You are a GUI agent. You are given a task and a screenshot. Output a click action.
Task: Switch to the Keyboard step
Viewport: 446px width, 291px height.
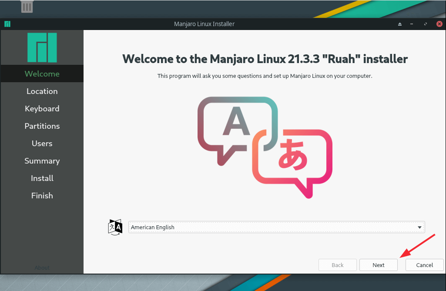[42, 109]
